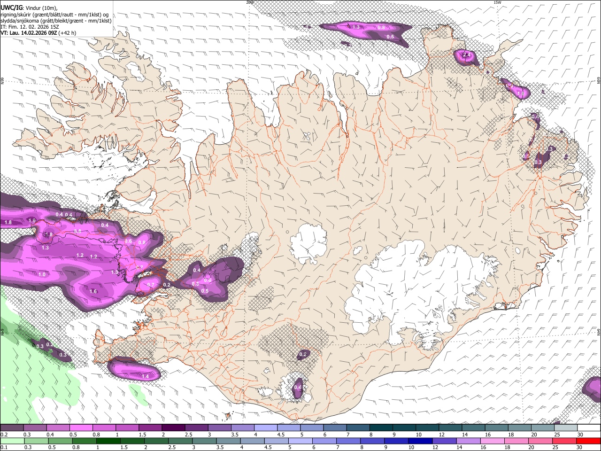The image size is (601, 451).
Task: Click the 0.4 value on the southern coastal glacier
Action: point(298,387)
